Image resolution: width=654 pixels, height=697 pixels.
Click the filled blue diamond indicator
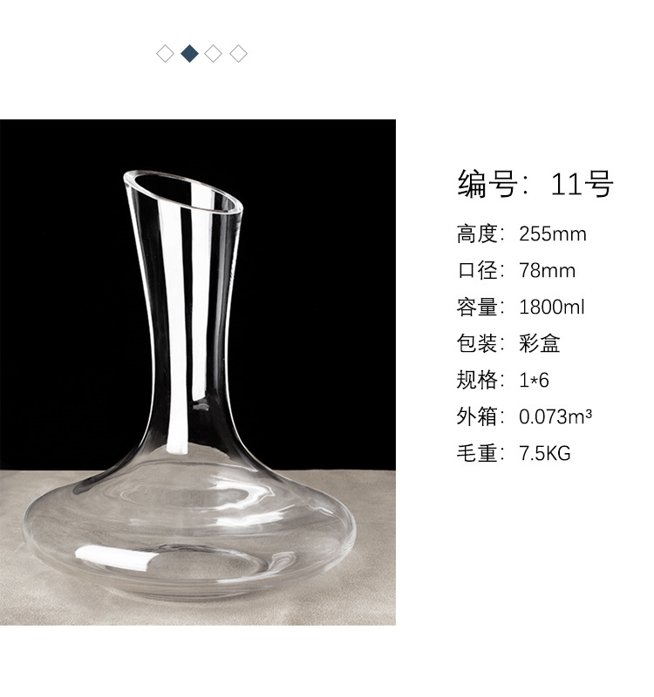point(189,53)
